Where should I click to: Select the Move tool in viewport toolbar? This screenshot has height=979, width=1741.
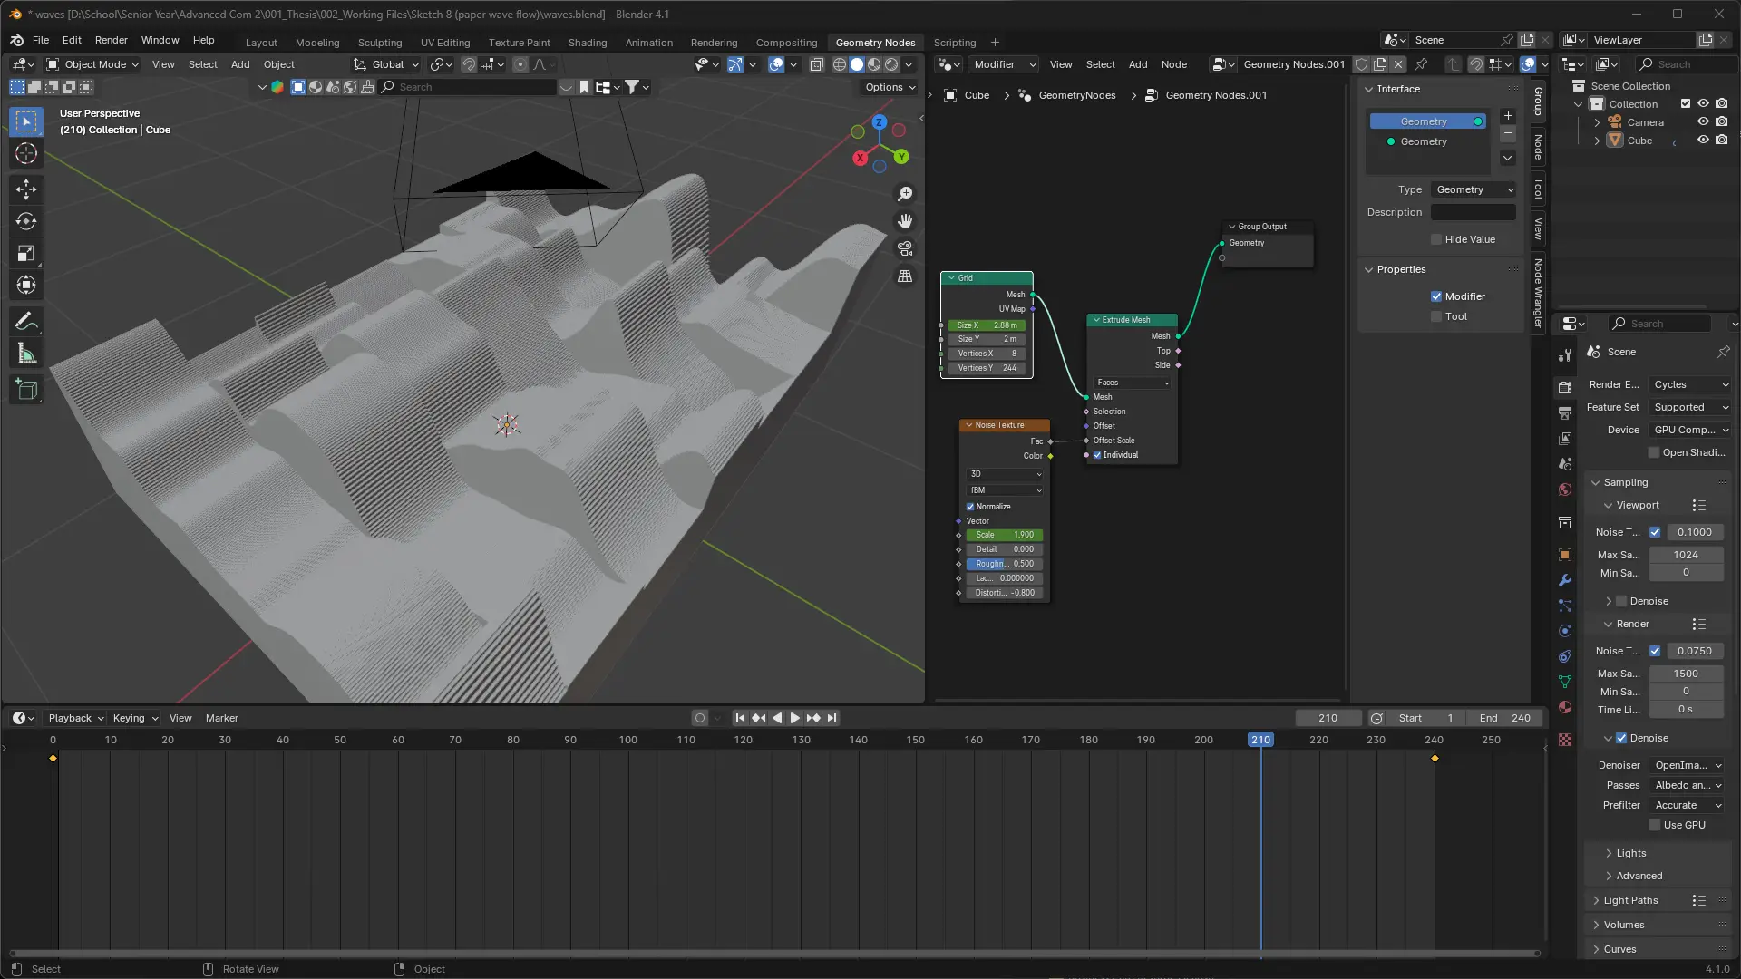tap(26, 189)
